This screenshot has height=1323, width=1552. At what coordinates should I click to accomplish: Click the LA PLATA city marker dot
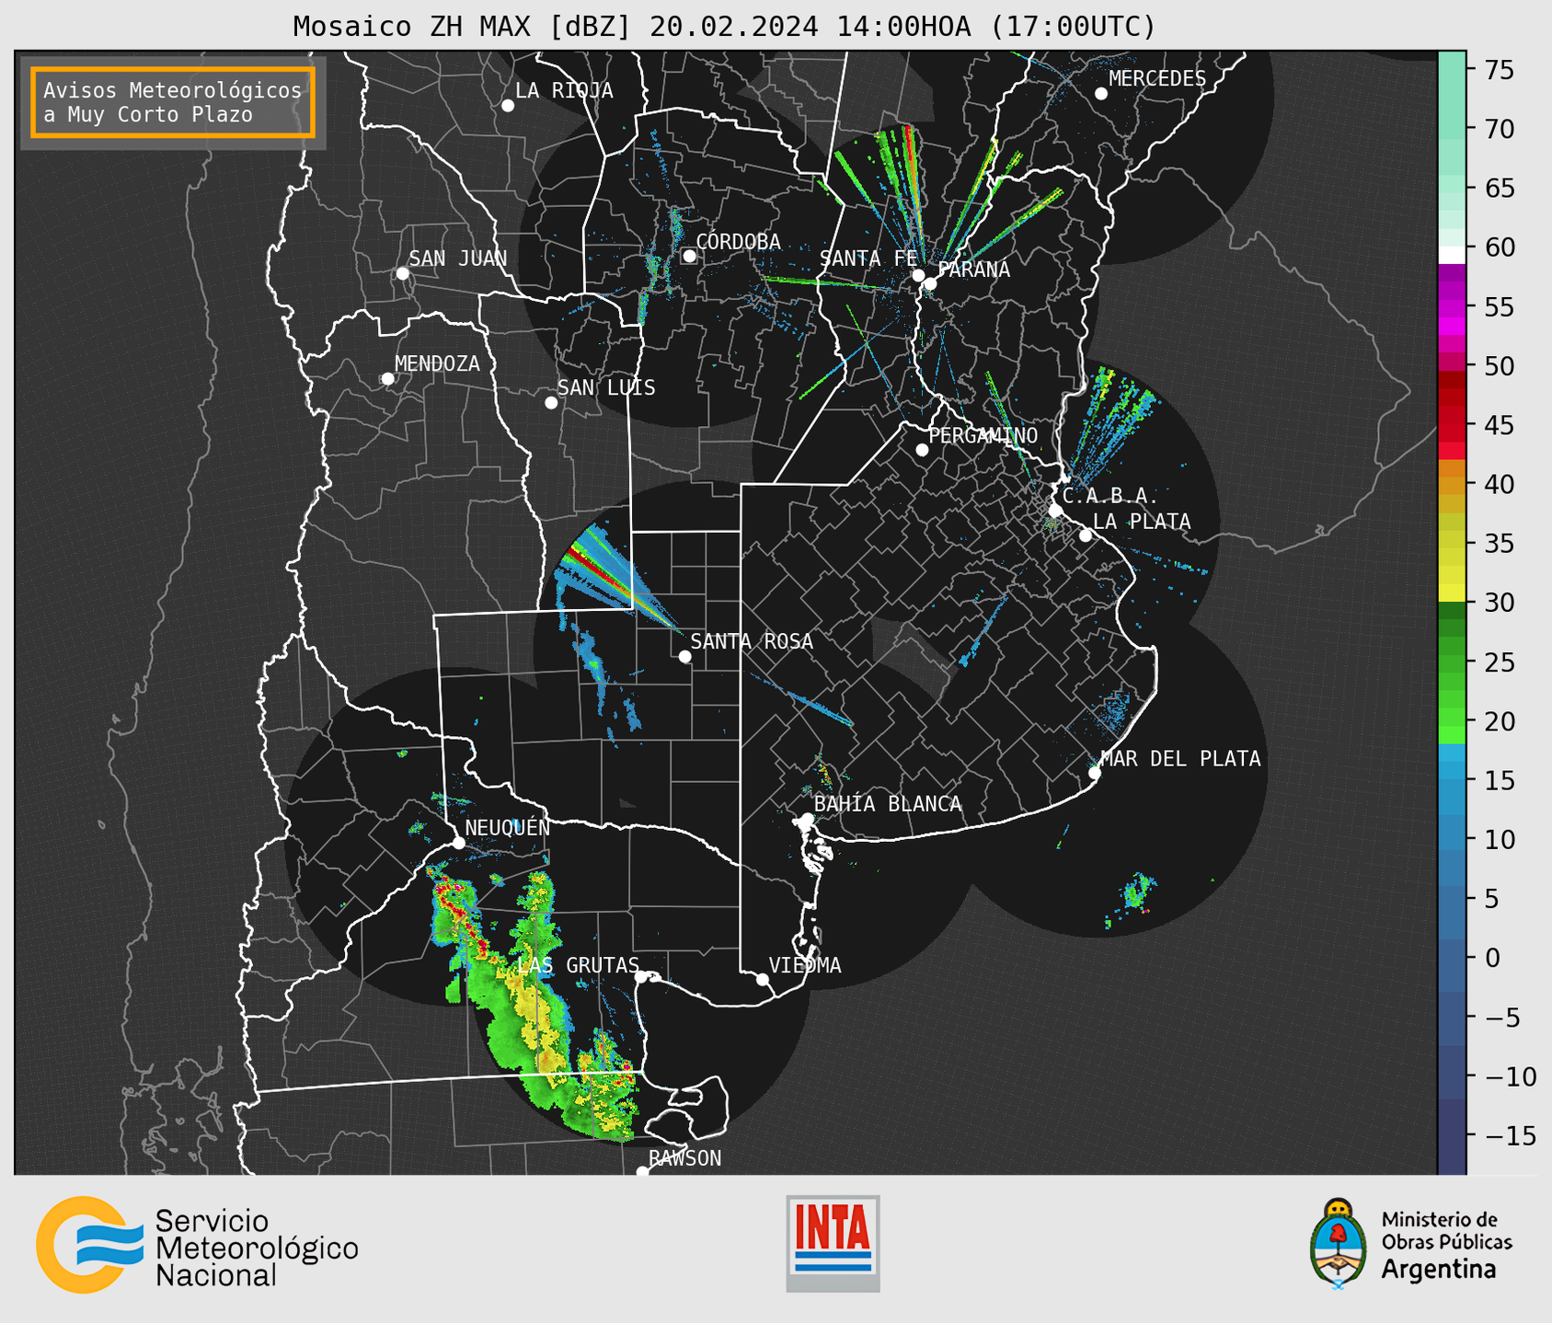click(x=1086, y=535)
